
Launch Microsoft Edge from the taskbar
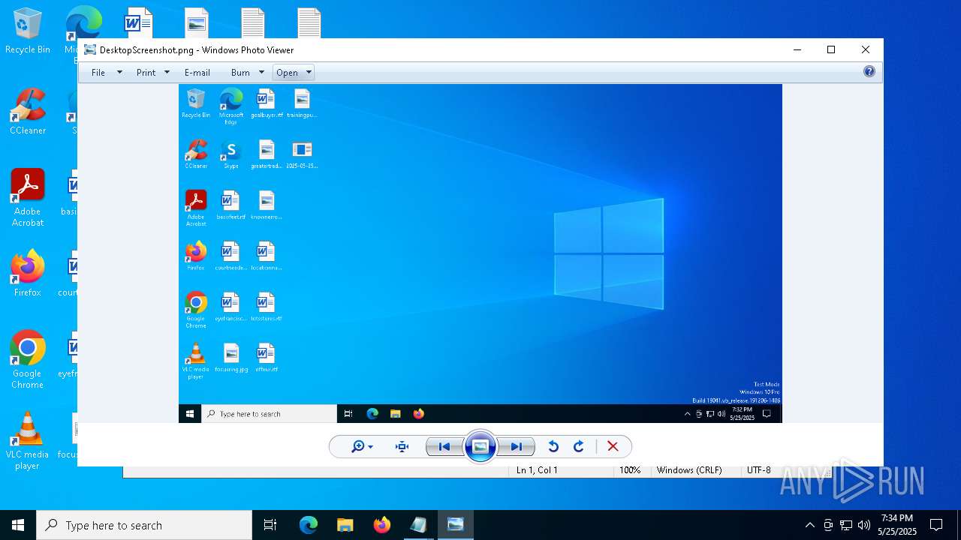(309, 525)
